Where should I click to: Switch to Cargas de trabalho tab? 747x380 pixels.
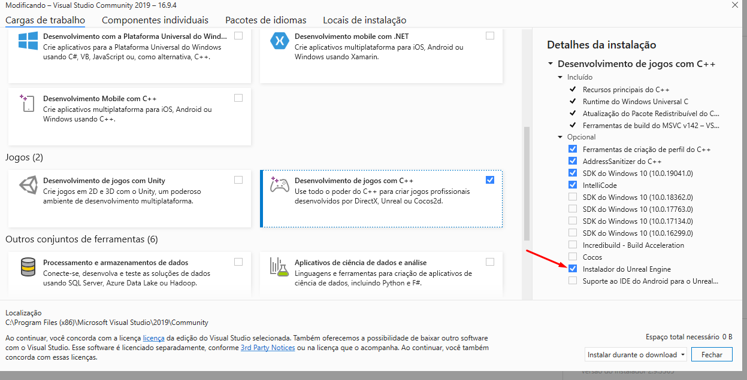pos(45,20)
